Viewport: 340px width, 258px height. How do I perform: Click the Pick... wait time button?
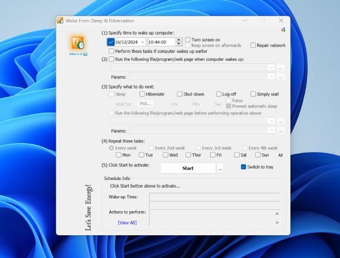[x=145, y=104]
